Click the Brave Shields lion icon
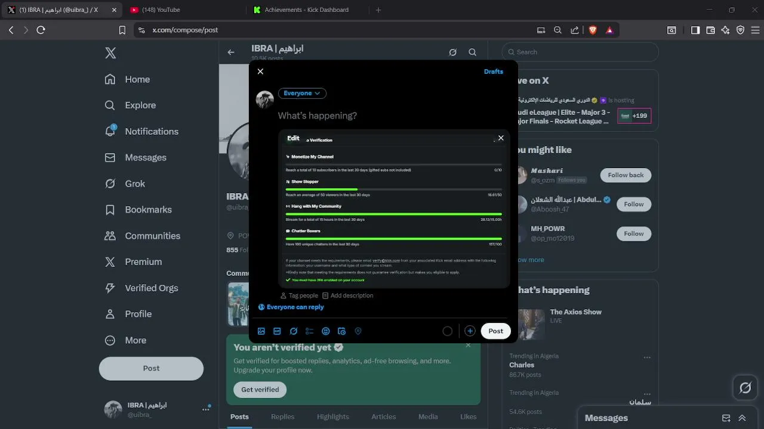 pyautogui.click(x=593, y=30)
